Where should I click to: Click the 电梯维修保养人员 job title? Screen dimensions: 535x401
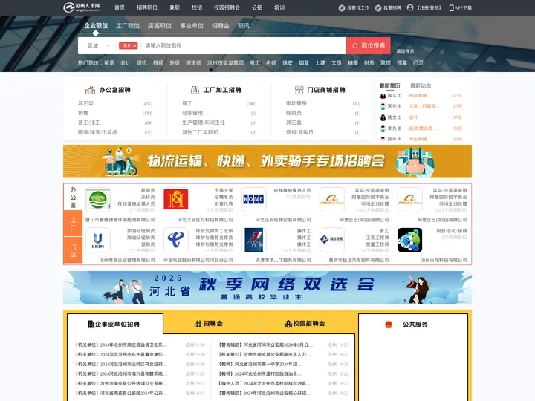pyautogui.click(x=292, y=190)
